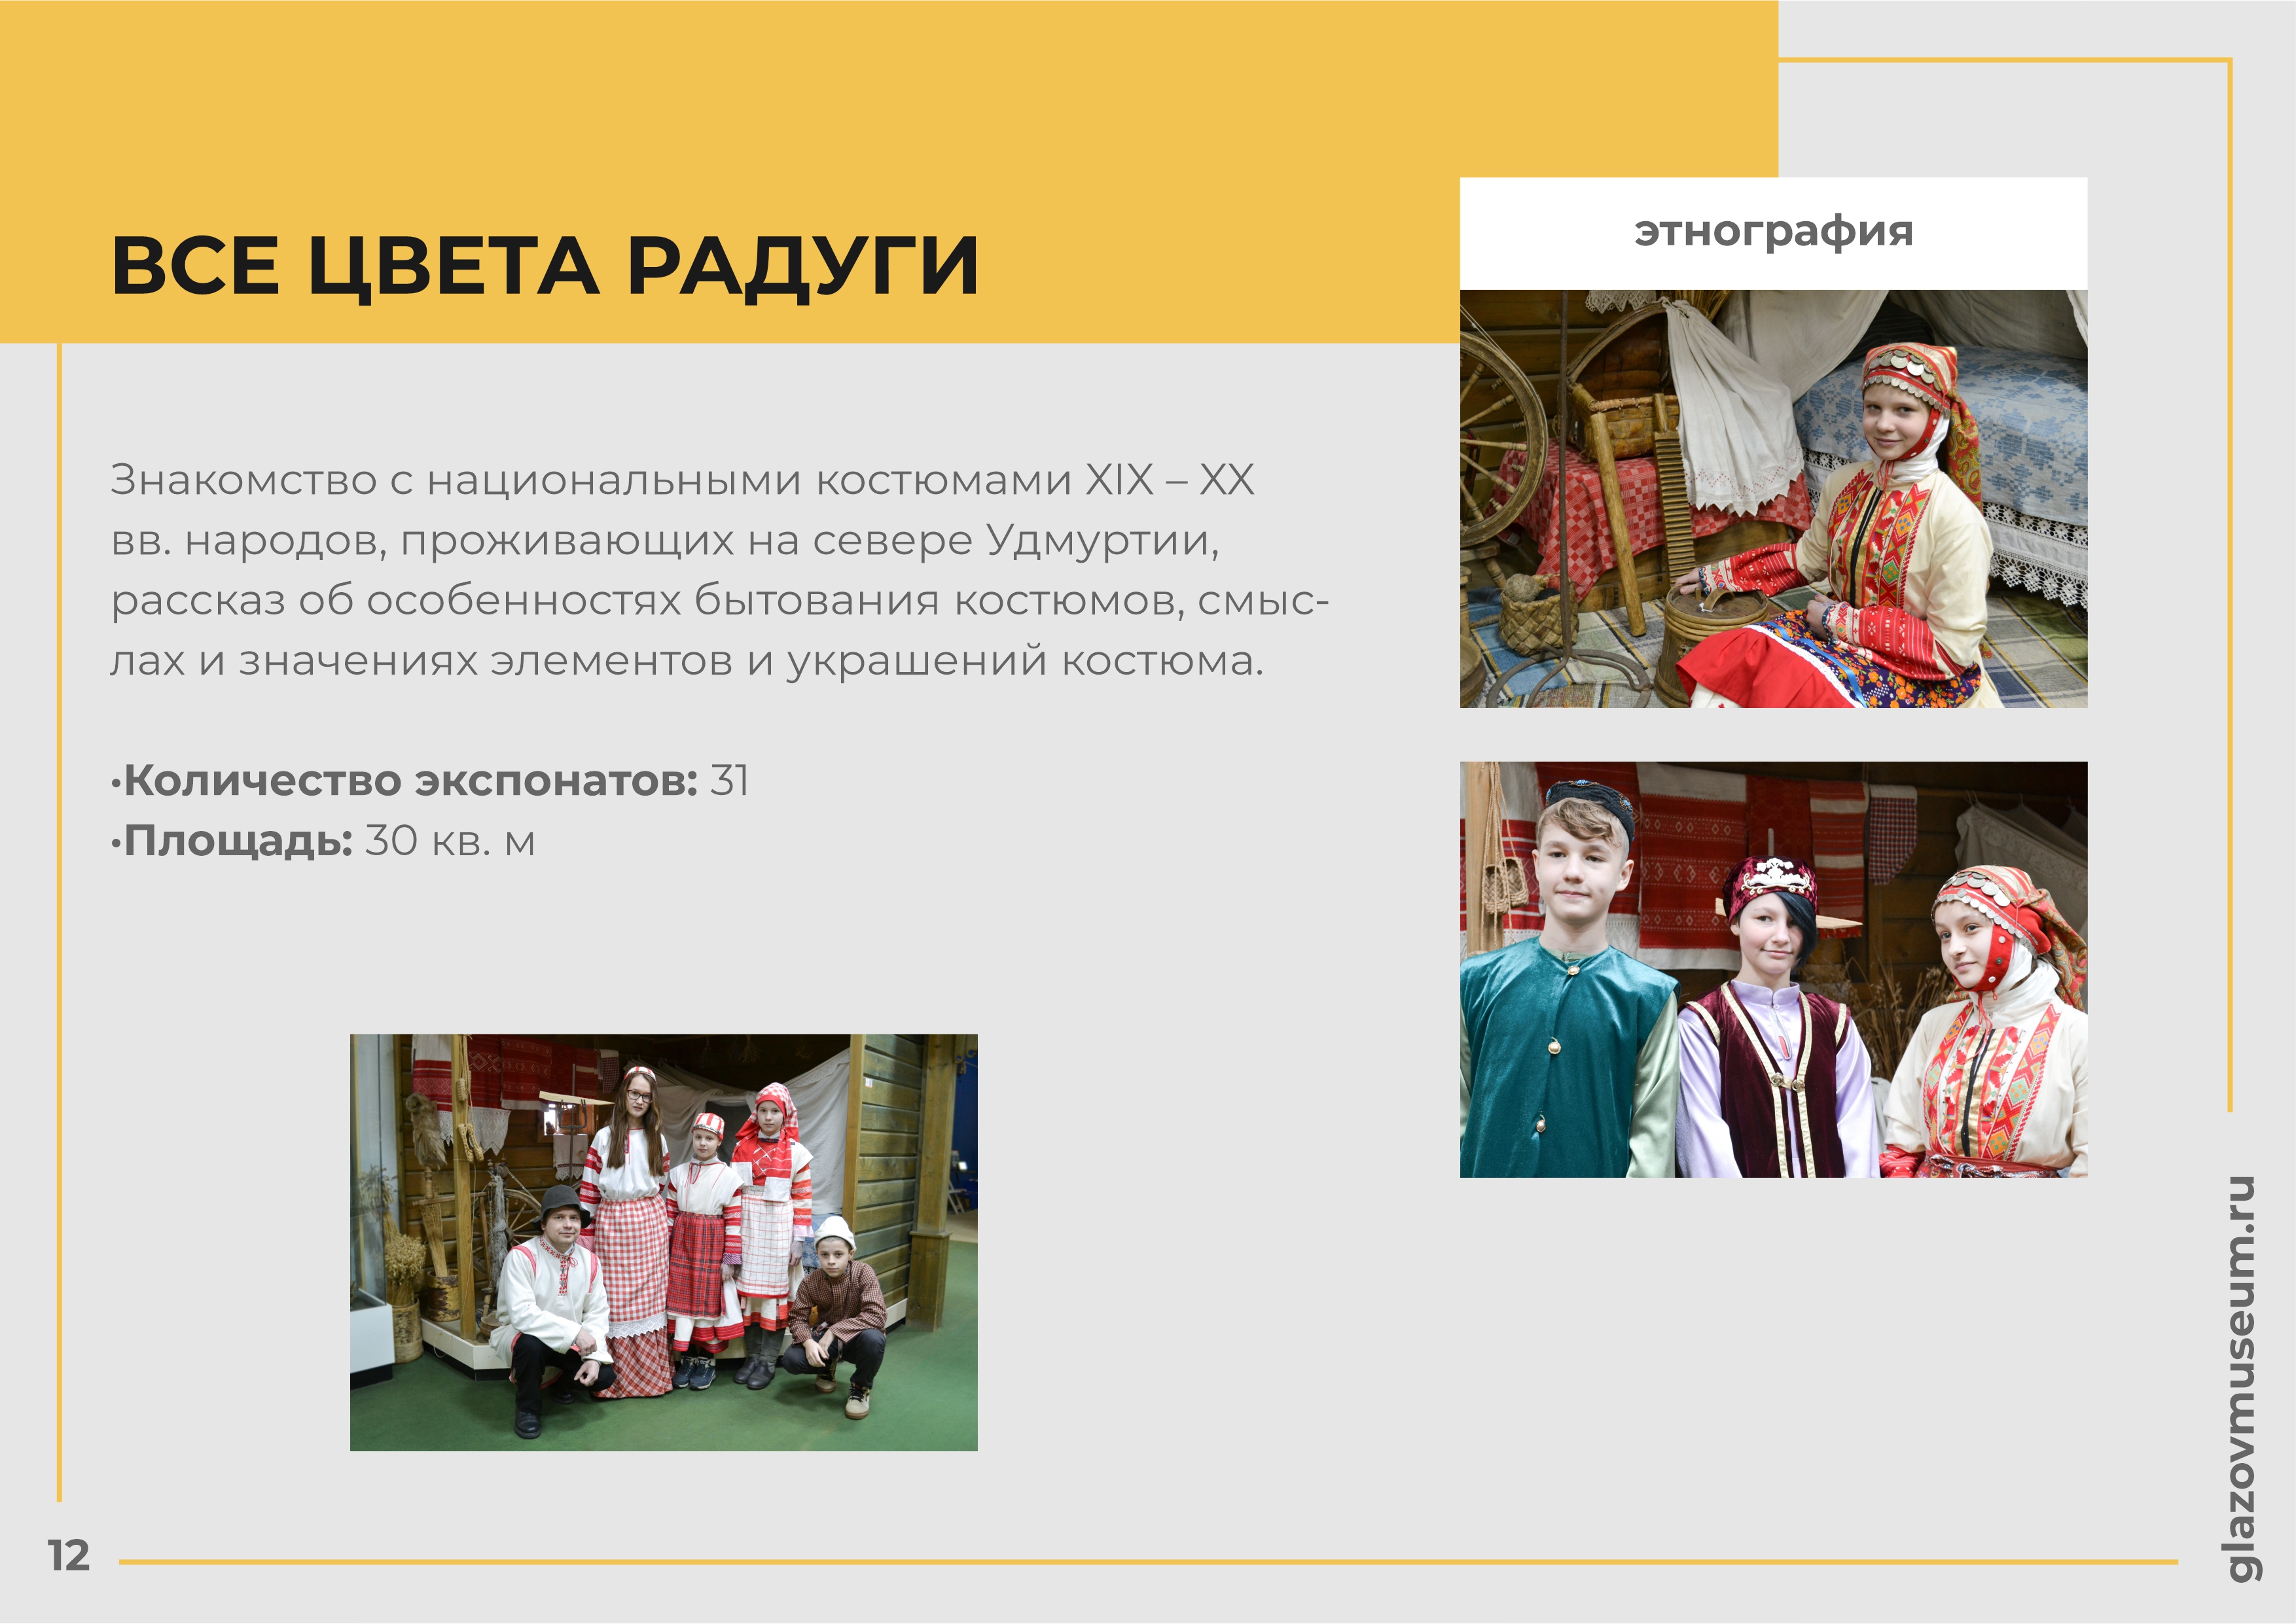This screenshot has width=2296, height=1624.
Task: Open photo of girl in red headdress
Action: [1773, 498]
